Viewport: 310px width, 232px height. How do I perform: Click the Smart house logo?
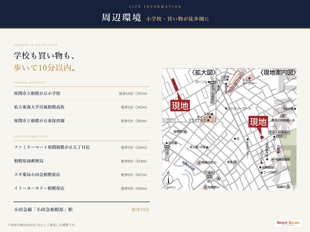(x=288, y=223)
